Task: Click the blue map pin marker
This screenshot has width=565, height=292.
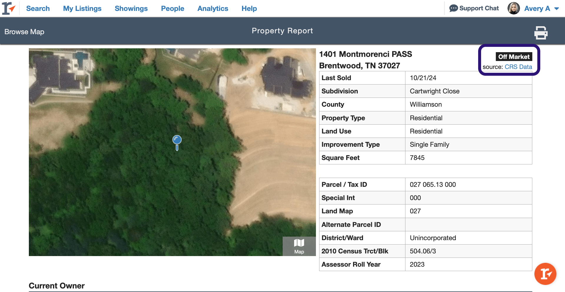Action: coord(177,140)
